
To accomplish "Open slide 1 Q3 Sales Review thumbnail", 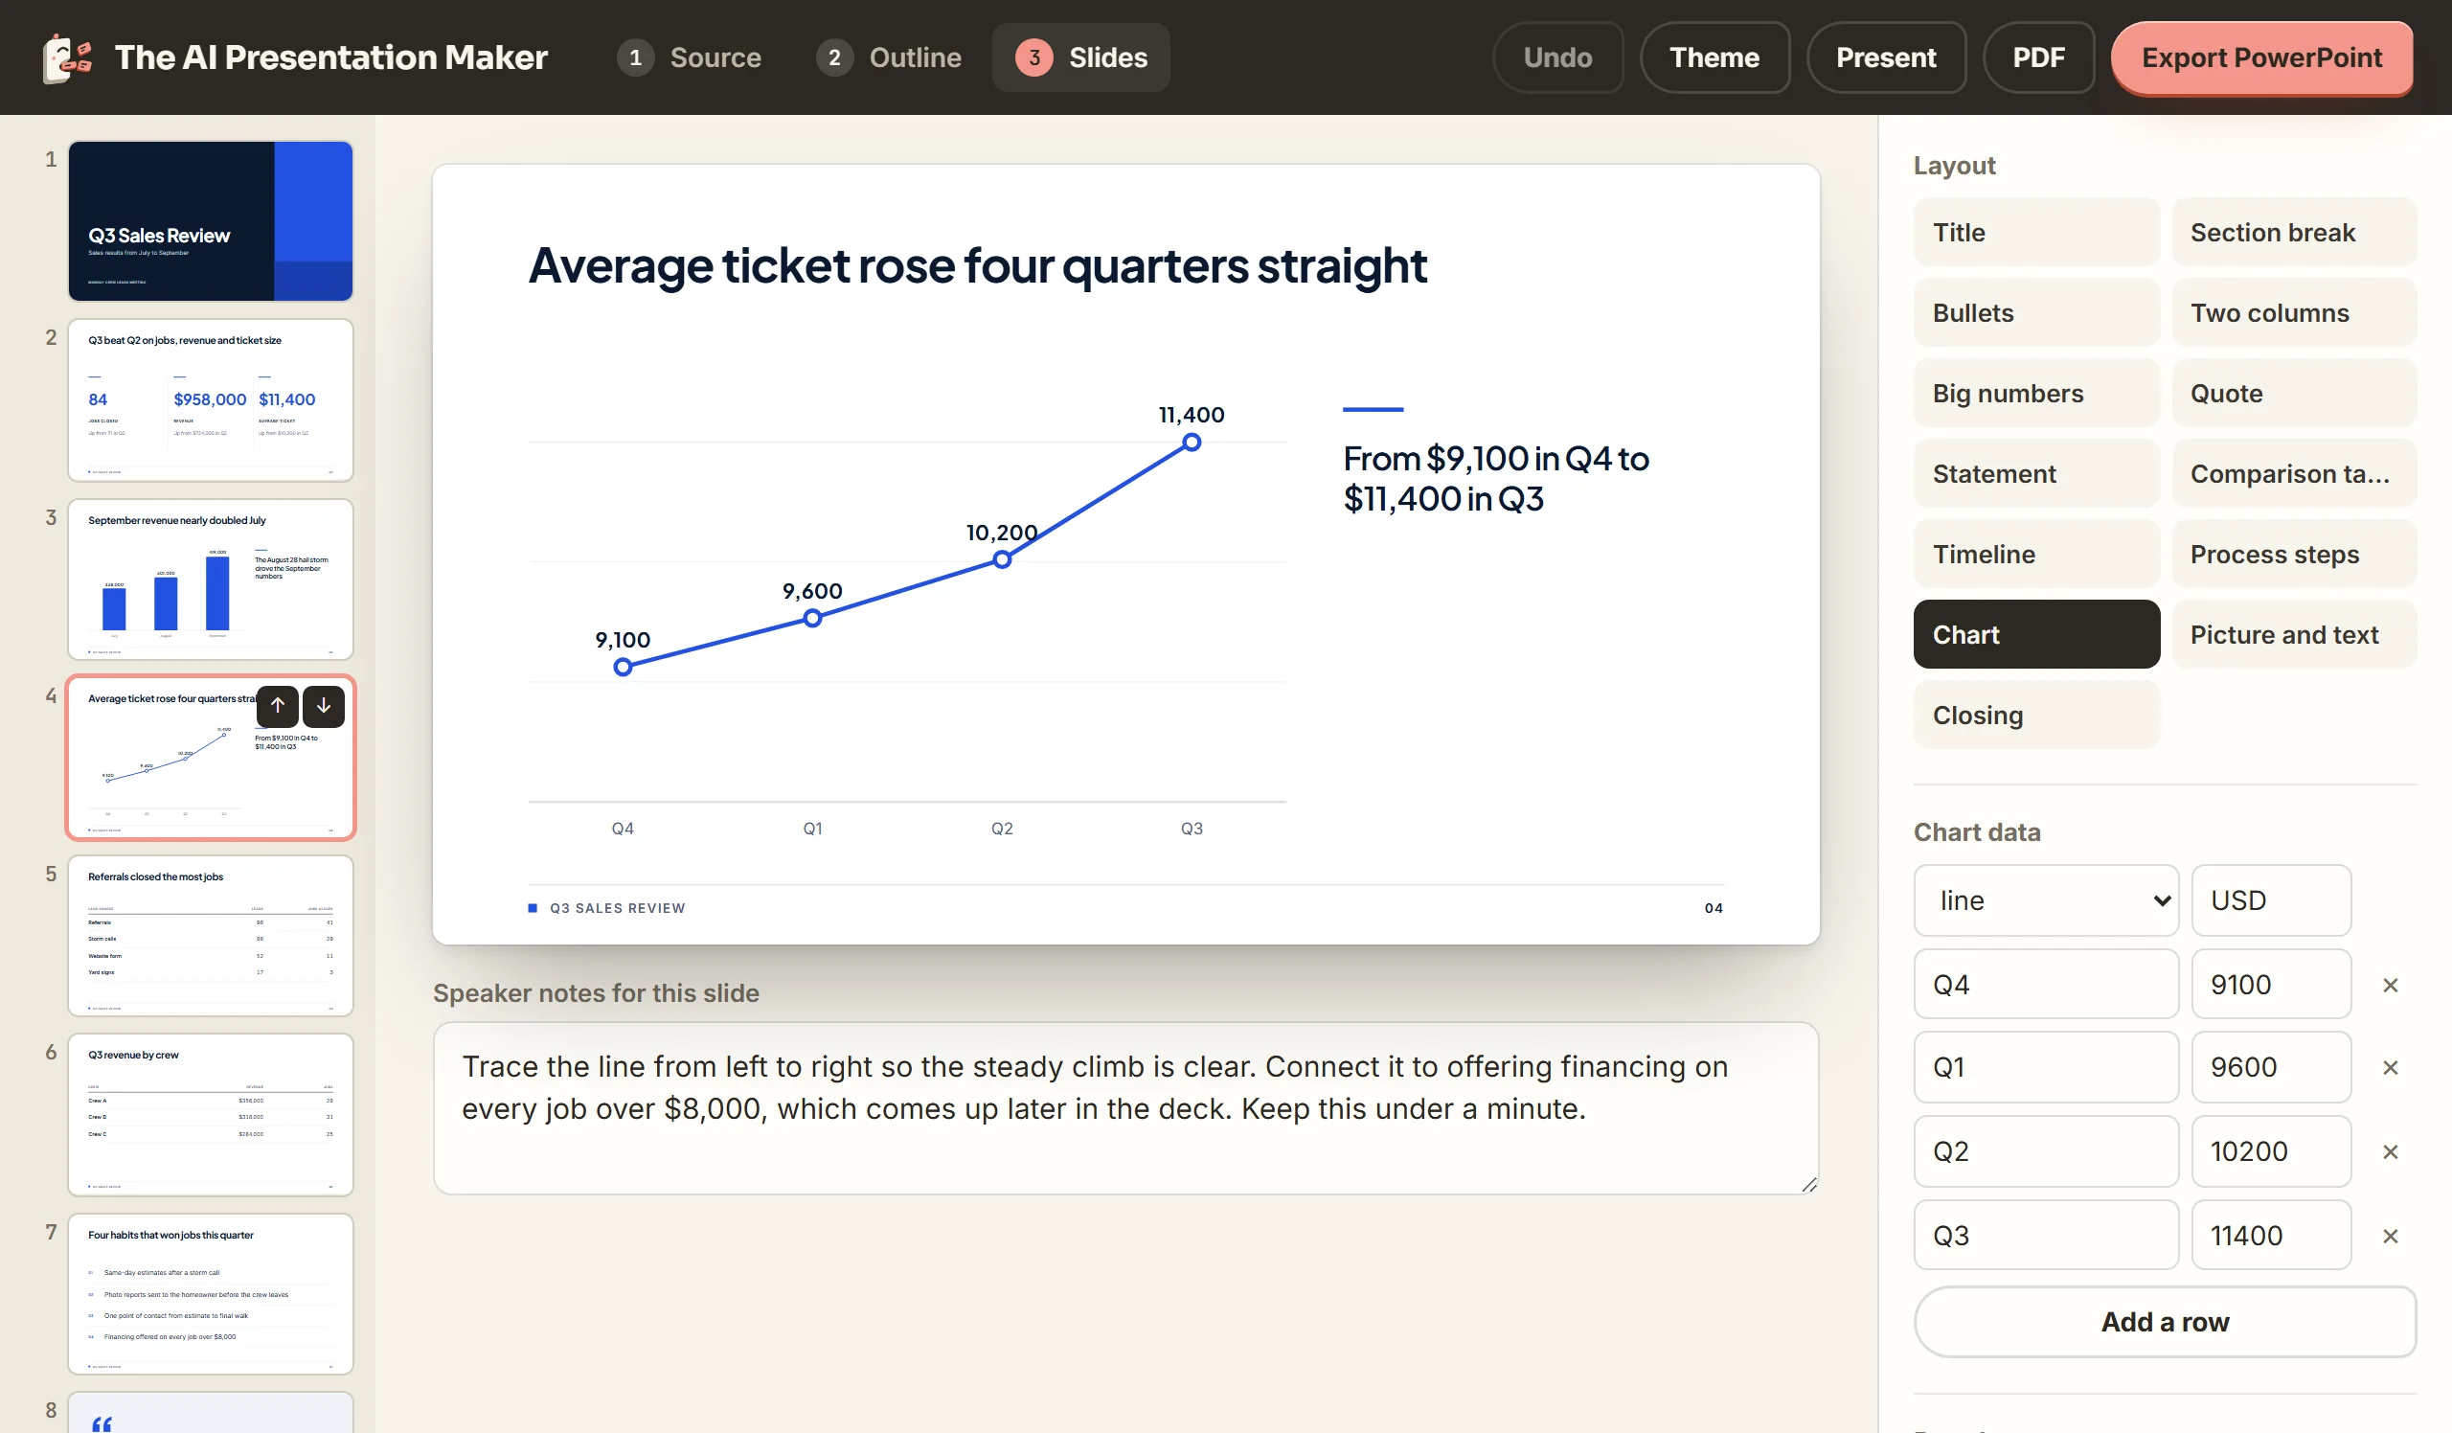I will click(x=210, y=221).
